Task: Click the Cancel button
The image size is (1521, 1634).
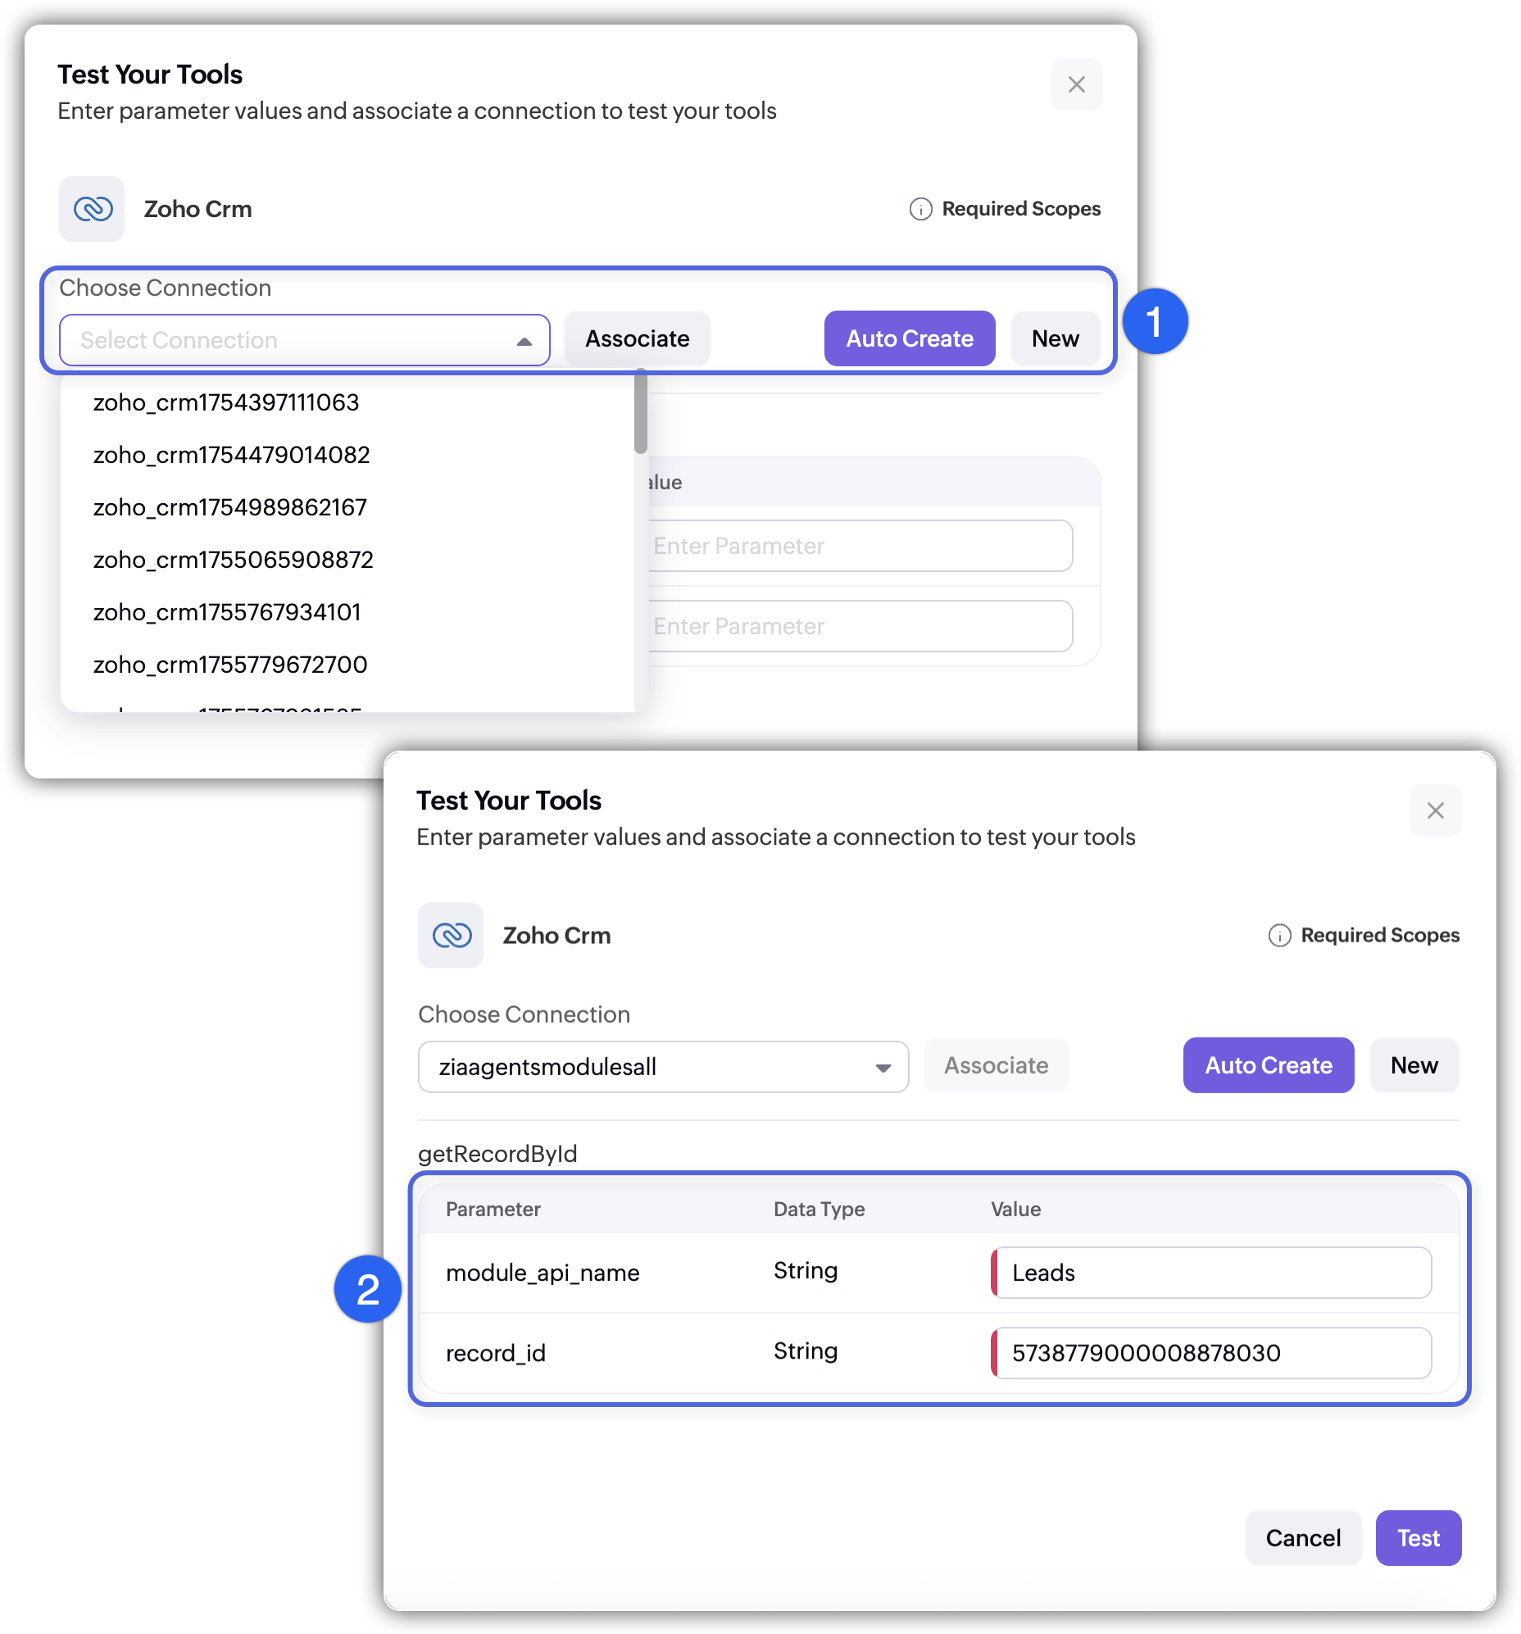Action: click(x=1302, y=1538)
